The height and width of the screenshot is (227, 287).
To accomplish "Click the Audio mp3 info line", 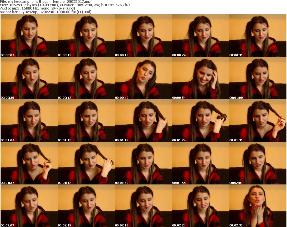I will tap(38, 8).
